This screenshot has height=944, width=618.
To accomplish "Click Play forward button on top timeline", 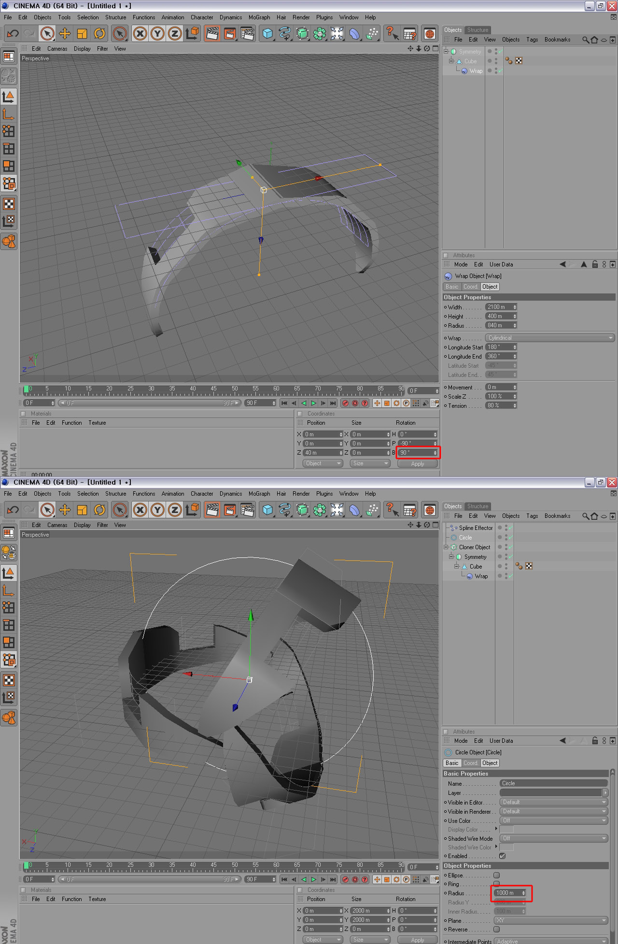I will point(313,403).
